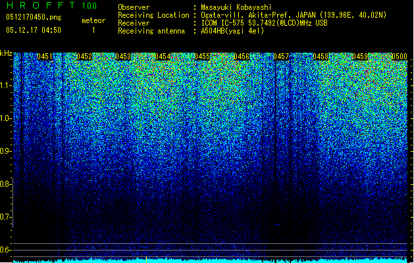
Task: Click the kHz axis unit label
Action: (6, 53)
